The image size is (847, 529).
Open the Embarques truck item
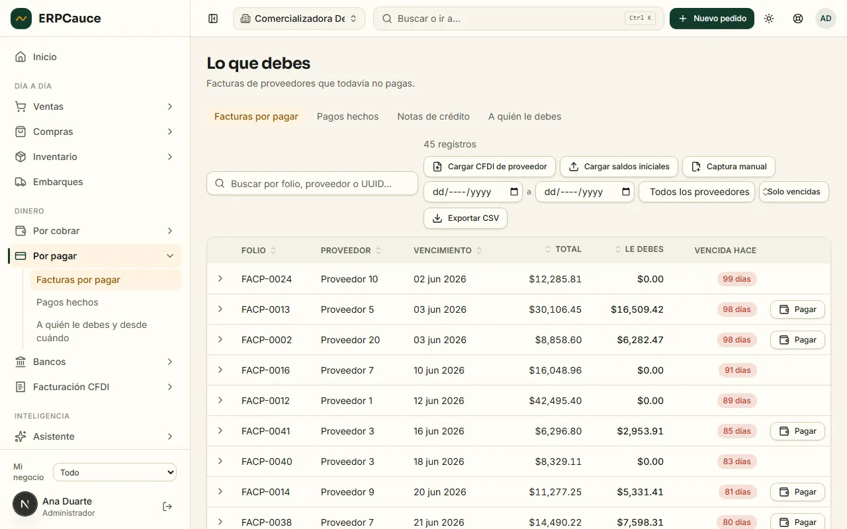[x=95, y=182]
